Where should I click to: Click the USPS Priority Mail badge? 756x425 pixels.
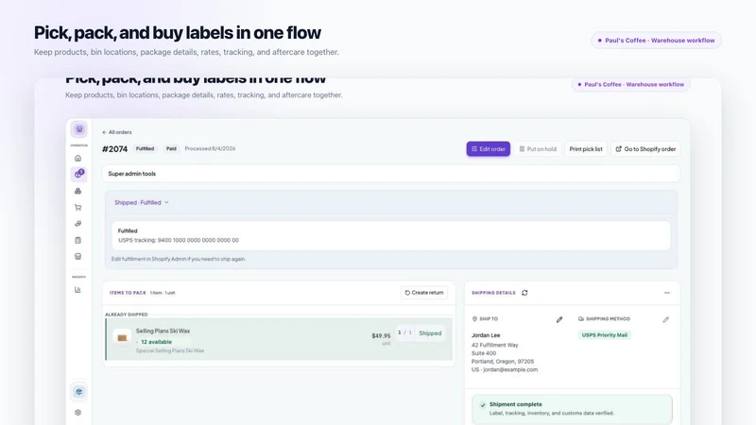coord(604,335)
